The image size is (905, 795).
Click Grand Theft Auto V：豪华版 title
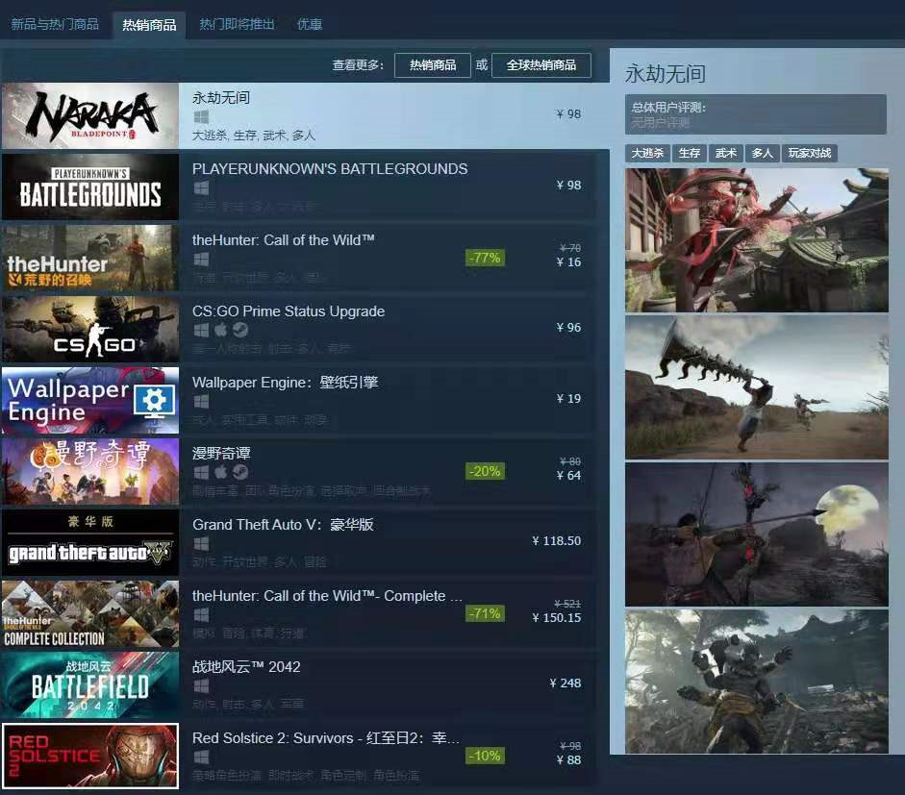point(283,525)
